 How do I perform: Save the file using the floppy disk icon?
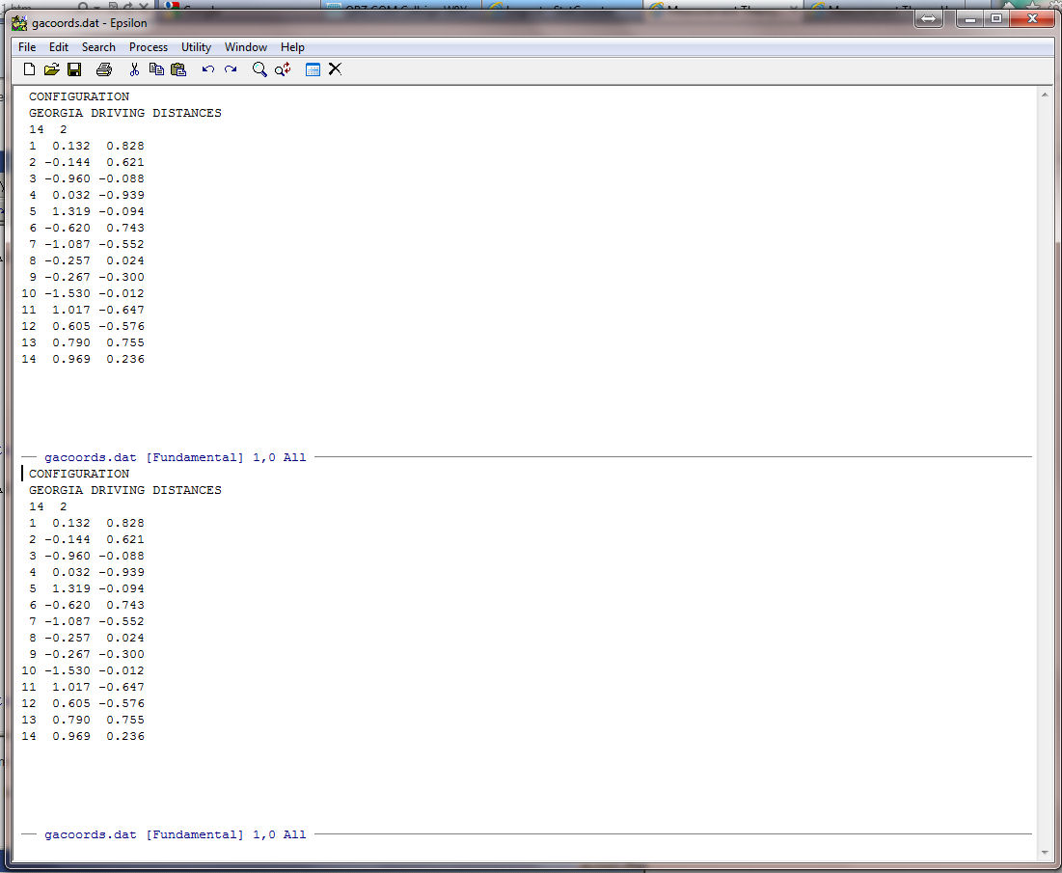(74, 69)
